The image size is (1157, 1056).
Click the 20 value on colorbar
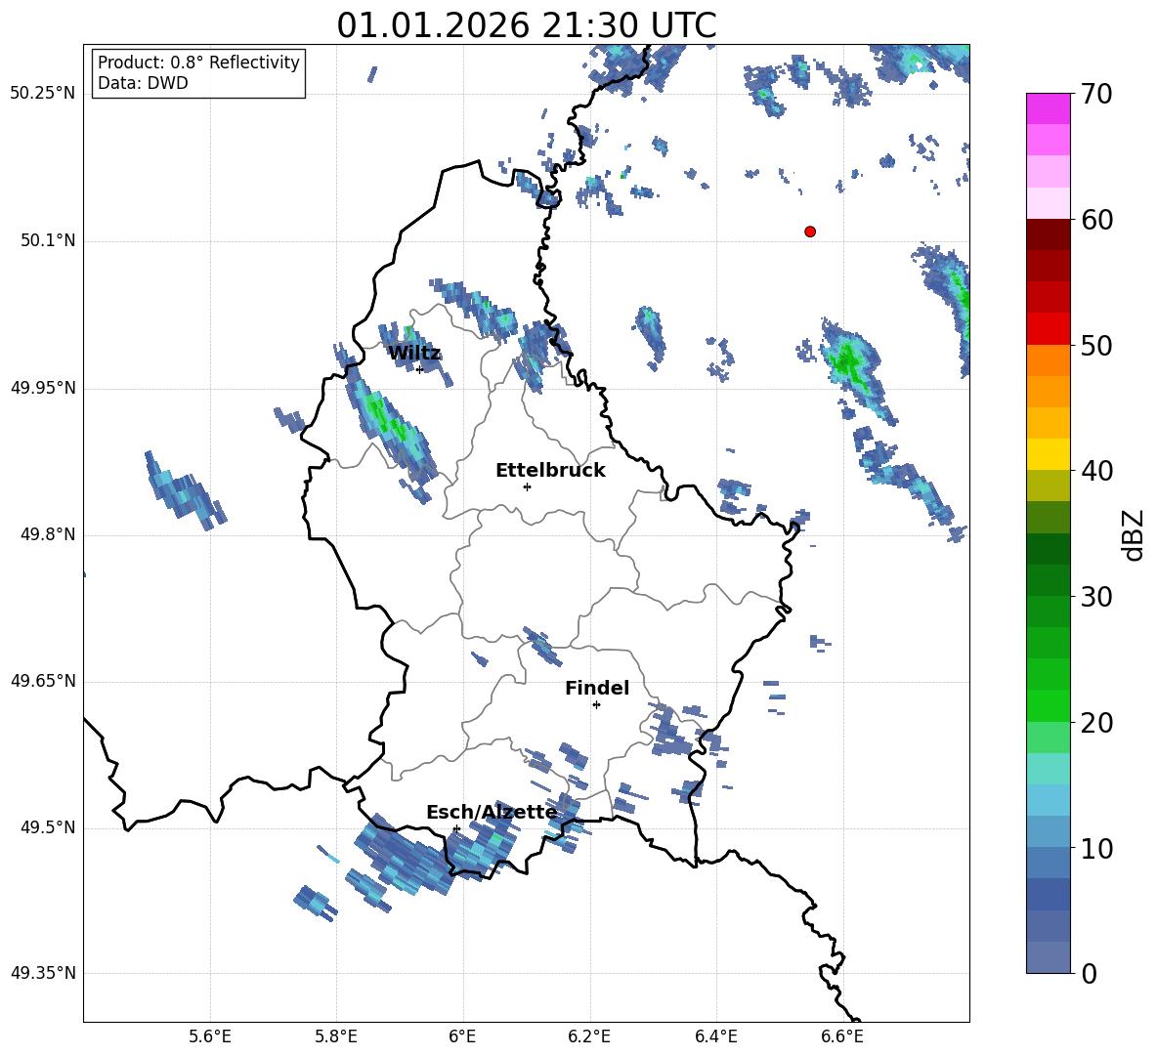tap(1095, 723)
